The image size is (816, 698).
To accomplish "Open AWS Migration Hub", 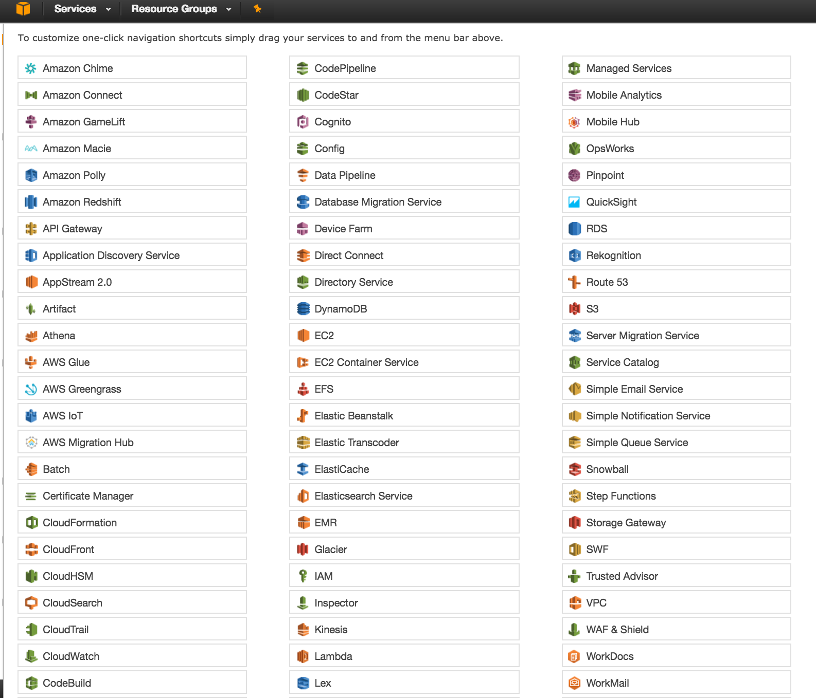I will click(x=132, y=442).
